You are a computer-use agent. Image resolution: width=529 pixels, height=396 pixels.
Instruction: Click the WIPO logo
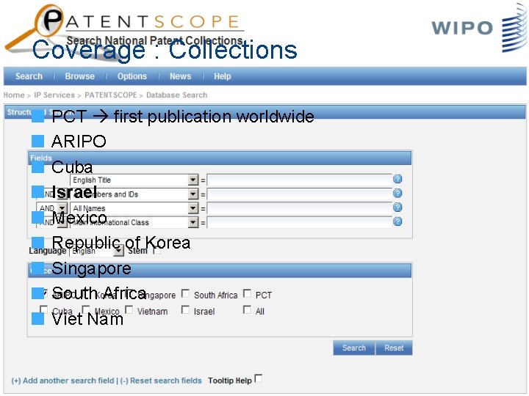[479, 28]
